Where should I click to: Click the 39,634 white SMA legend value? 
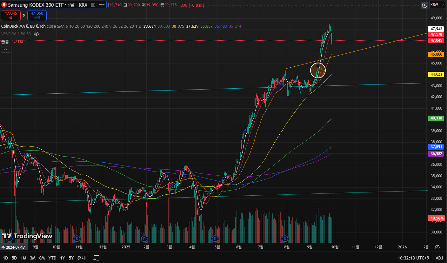click(149, 26)
